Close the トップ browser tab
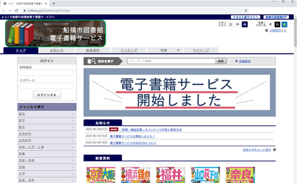 click(46, 3)
